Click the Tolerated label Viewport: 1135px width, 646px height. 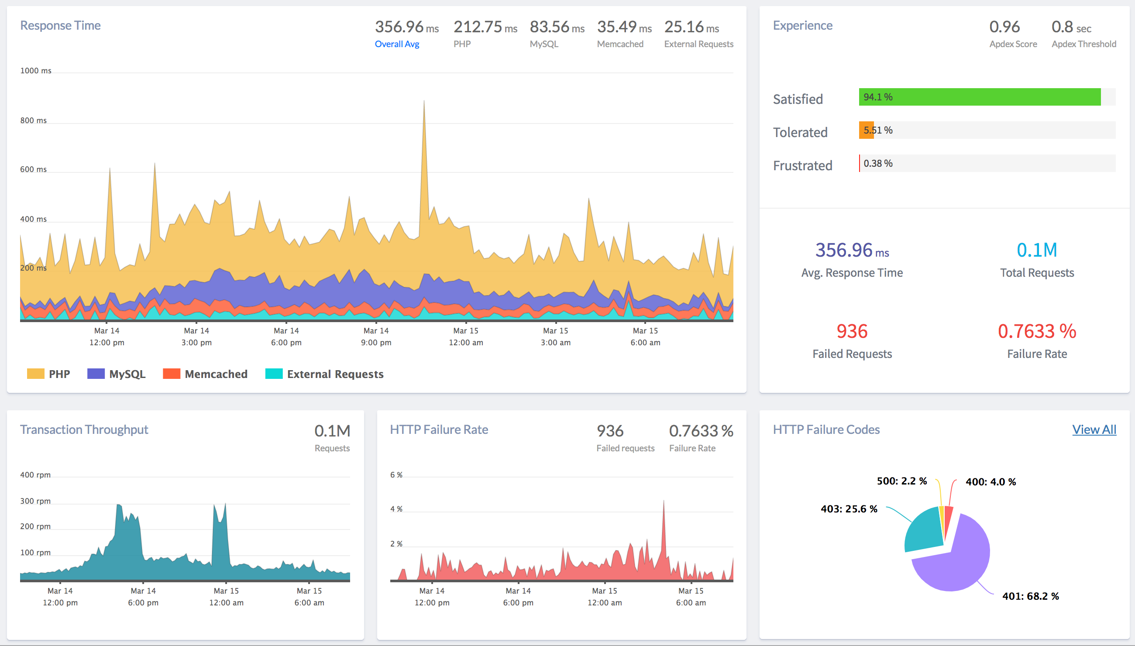[800, 132]
